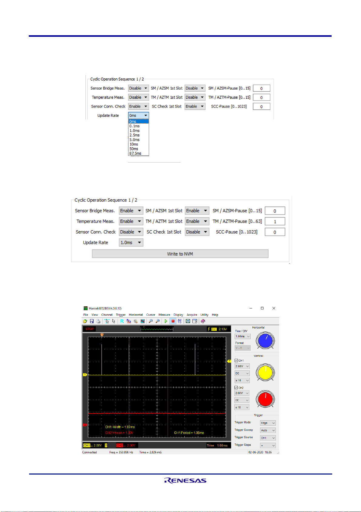Open the purple help book icon
This screenshot has width=361, height=512.
pyautogui.click(x=203, y=321)
